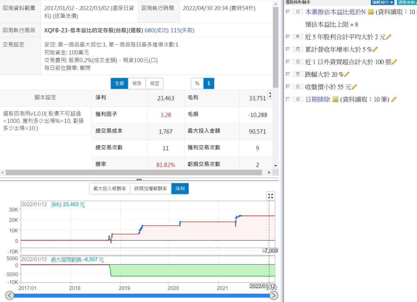Click pencil icon for 收盤價小於55元
Viewport: 417px width, 302px height.
coord(354,87)
